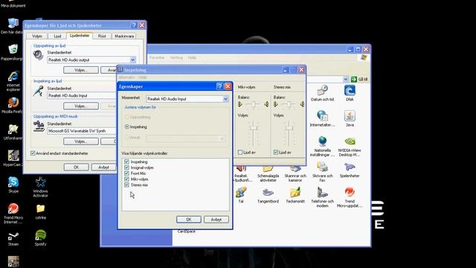This screenshot has width=476, height=268.
Task: Select the Inspelning radio button
Action: (127, 127)
